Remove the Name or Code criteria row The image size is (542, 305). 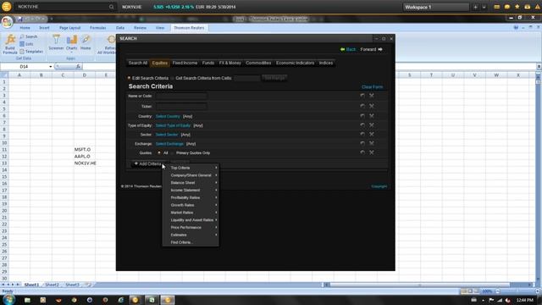[x=372, y=96]
